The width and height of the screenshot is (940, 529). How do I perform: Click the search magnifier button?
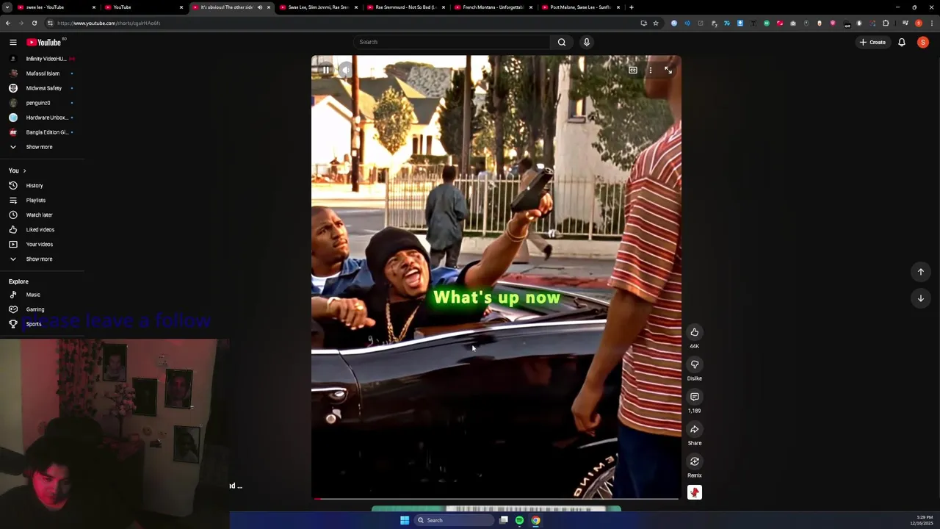click(x=562, y=42)
